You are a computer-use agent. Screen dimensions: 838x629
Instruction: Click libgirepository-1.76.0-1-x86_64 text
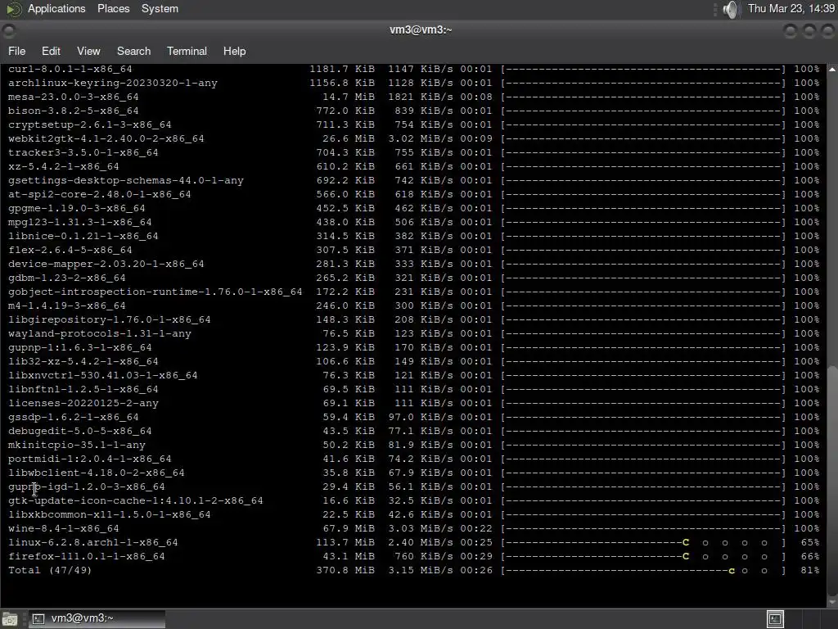pyautogui.click(x=109, y=319)
